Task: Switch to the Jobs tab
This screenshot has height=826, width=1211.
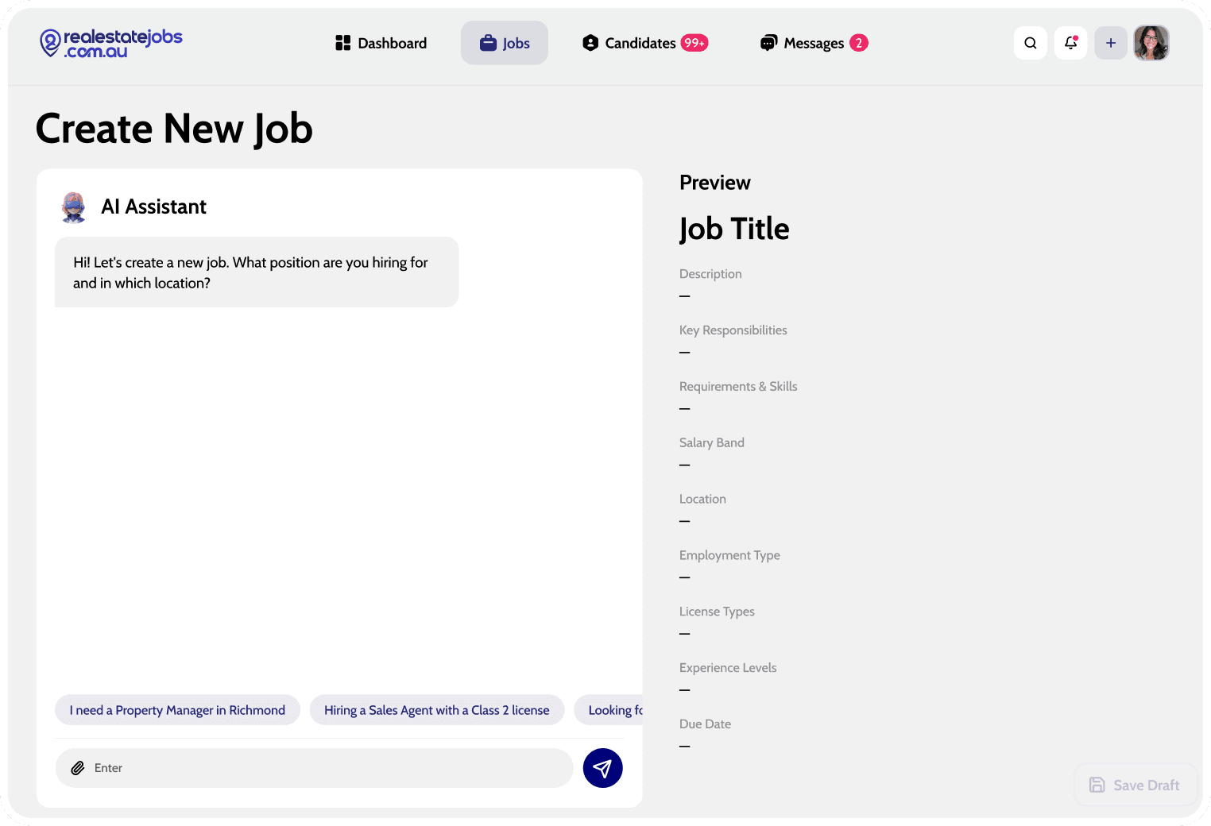Action: coord(505,43)
